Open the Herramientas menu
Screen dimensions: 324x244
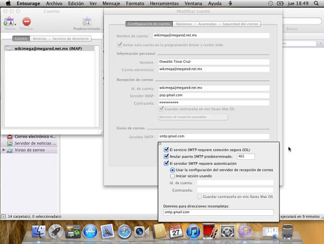[164, 3]
